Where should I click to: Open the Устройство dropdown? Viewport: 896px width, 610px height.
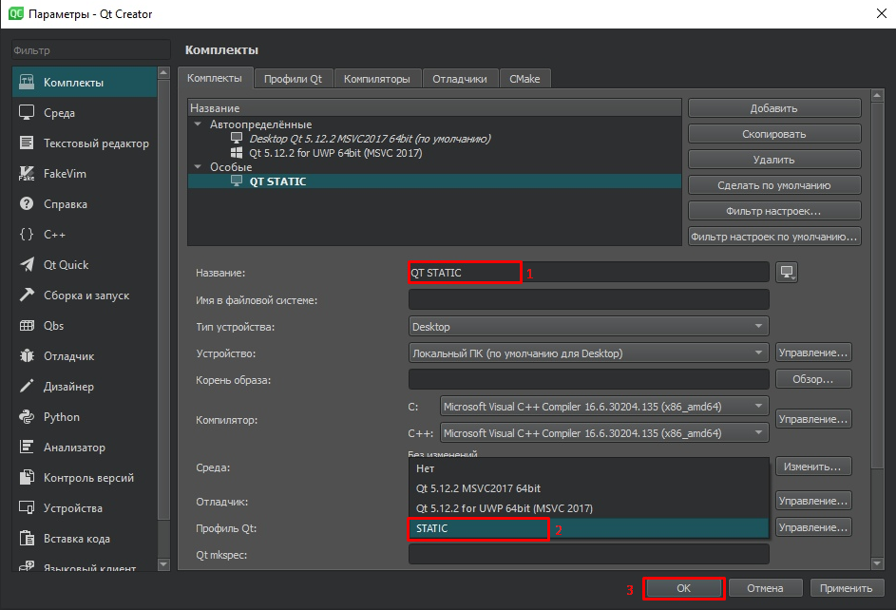(588, 353)
